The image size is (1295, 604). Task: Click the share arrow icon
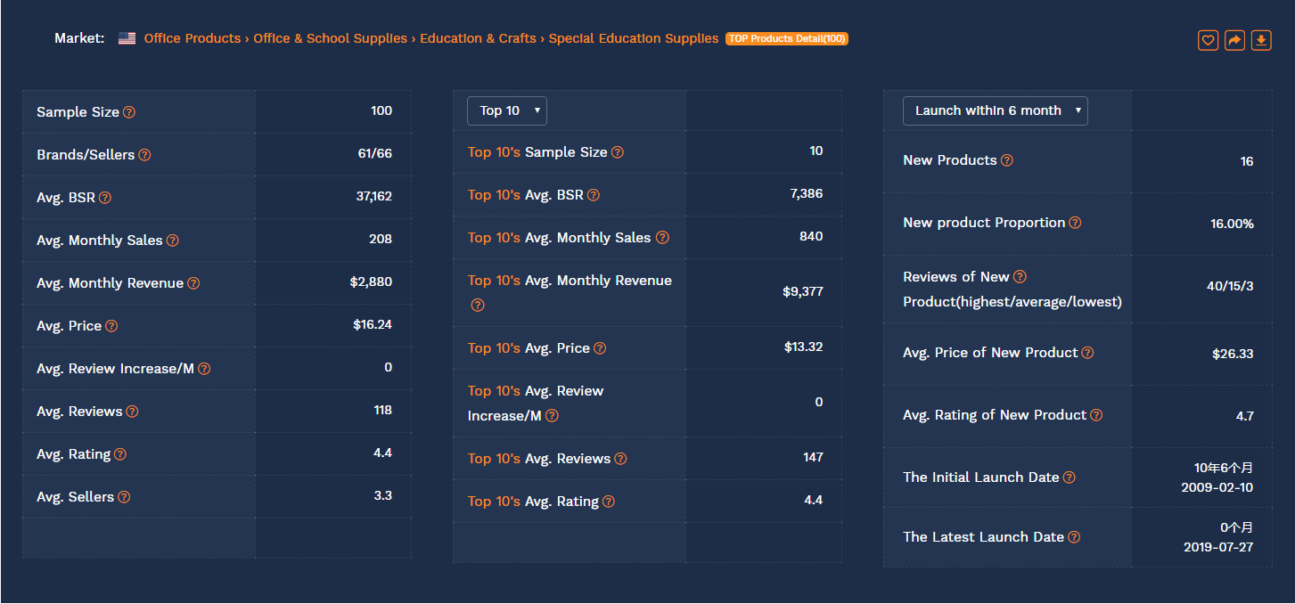point(1234,40)
